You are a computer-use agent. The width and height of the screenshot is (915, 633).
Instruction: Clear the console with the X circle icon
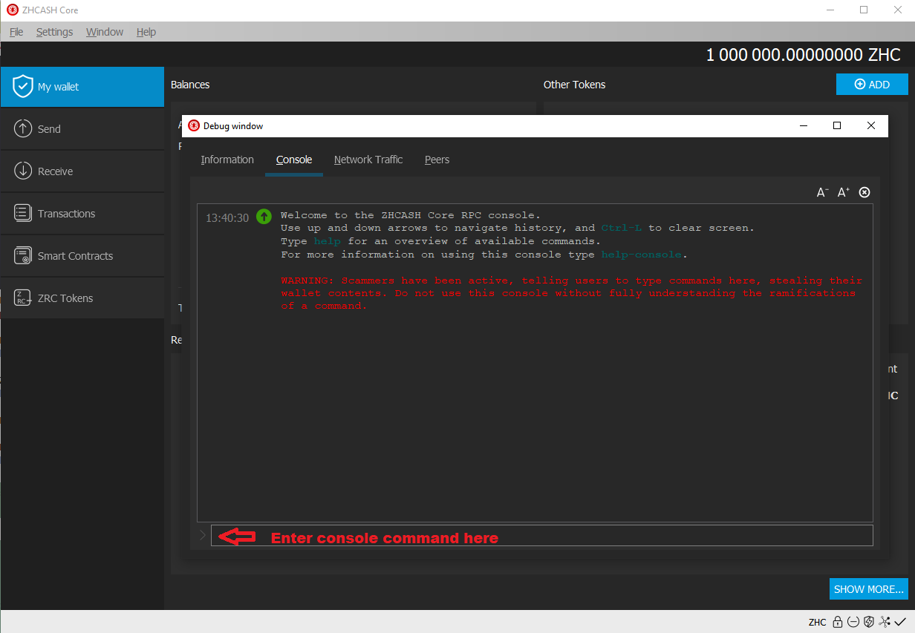click(x=864, y=192)
